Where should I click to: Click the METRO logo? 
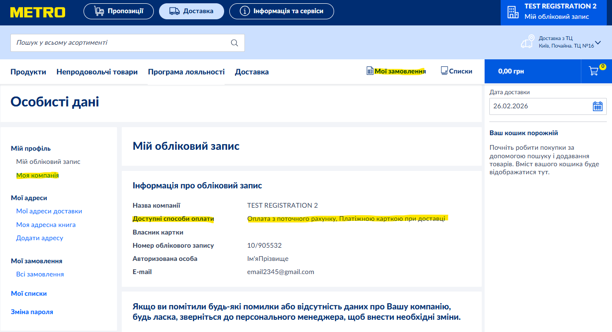pyautogui.click(x=38, y=11)
